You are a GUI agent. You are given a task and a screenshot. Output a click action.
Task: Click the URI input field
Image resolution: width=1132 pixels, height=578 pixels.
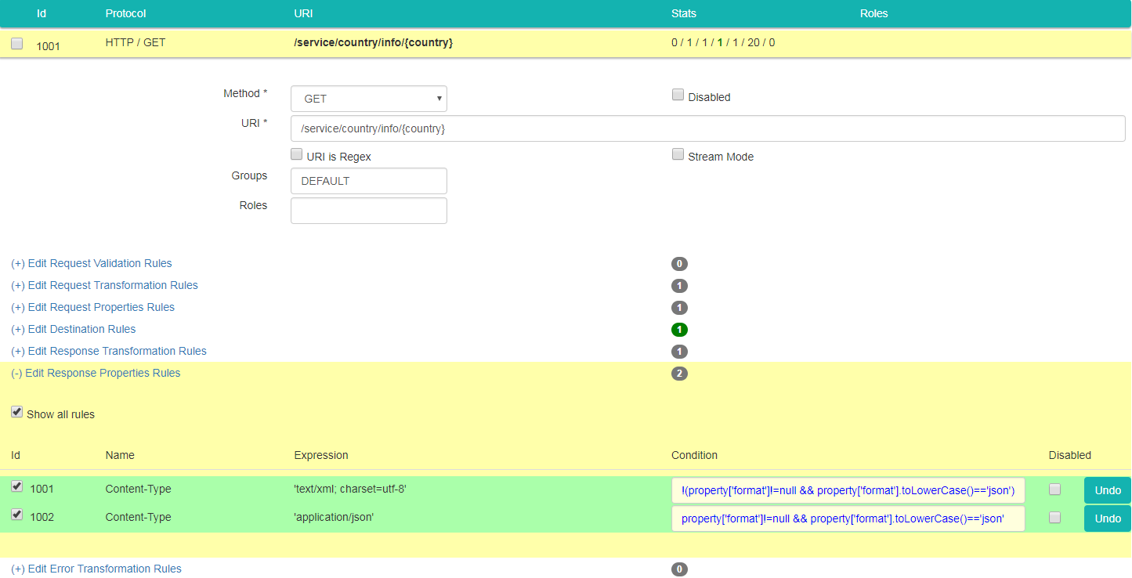[707, 128]
